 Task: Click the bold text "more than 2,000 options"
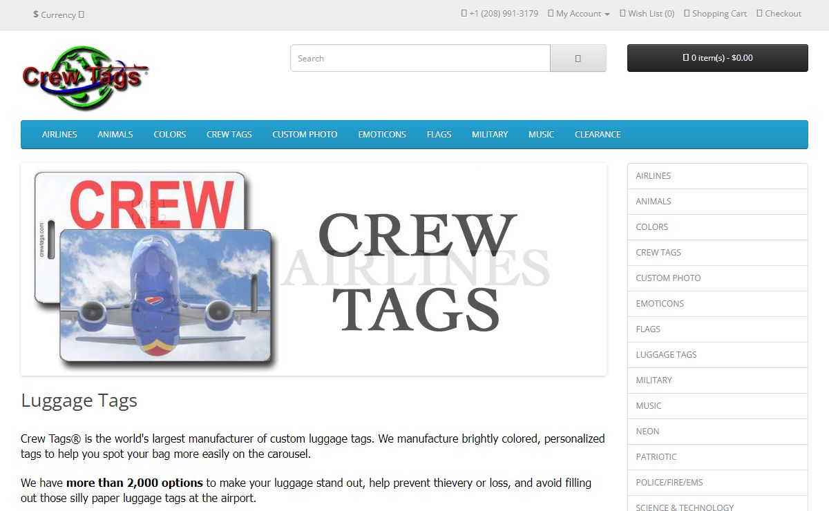[135, 483]
